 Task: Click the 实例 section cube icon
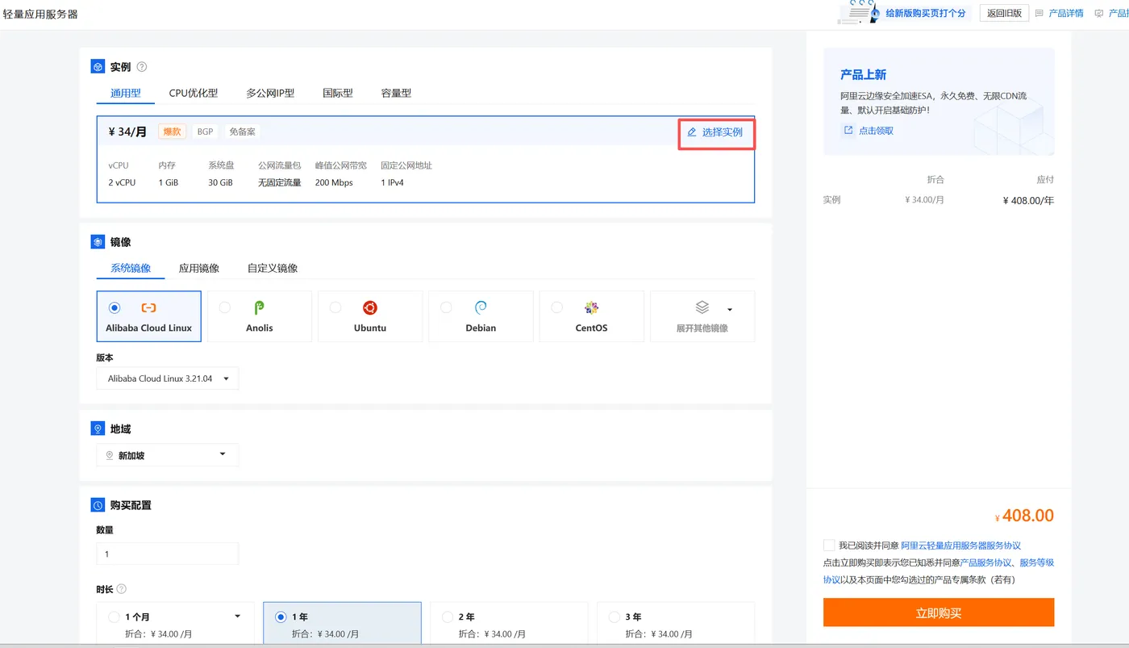[98, 67]
